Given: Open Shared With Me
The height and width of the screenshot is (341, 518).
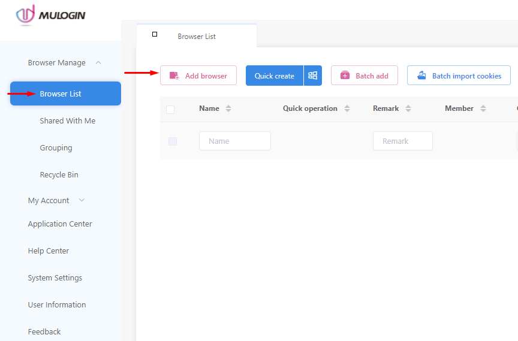Looking at the screenshot, I should (67, 121).
